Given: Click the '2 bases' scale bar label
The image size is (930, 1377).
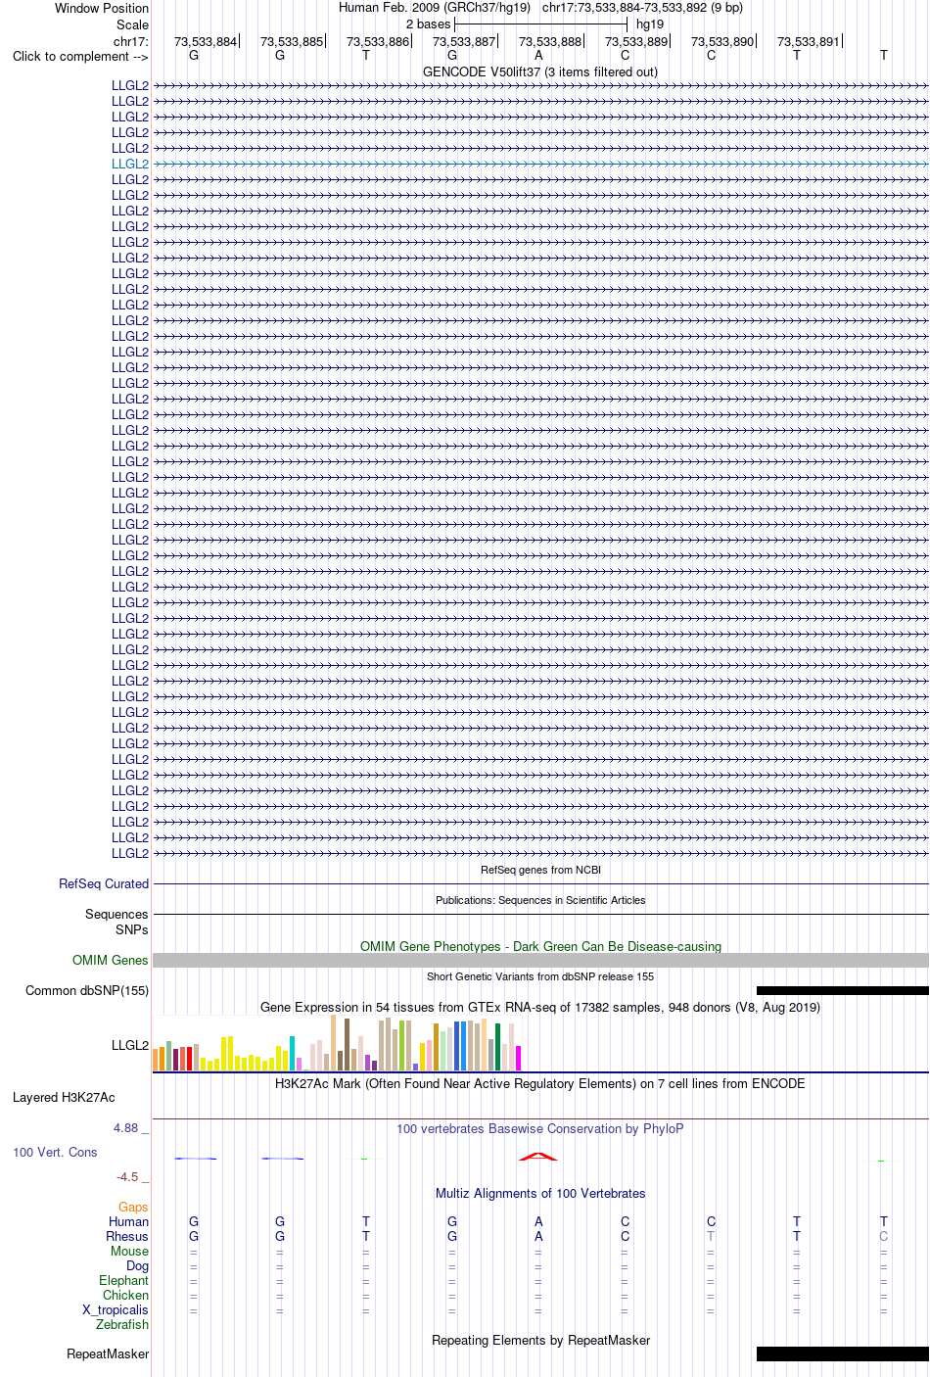Looking at the screenshot, I should (429, 24).
